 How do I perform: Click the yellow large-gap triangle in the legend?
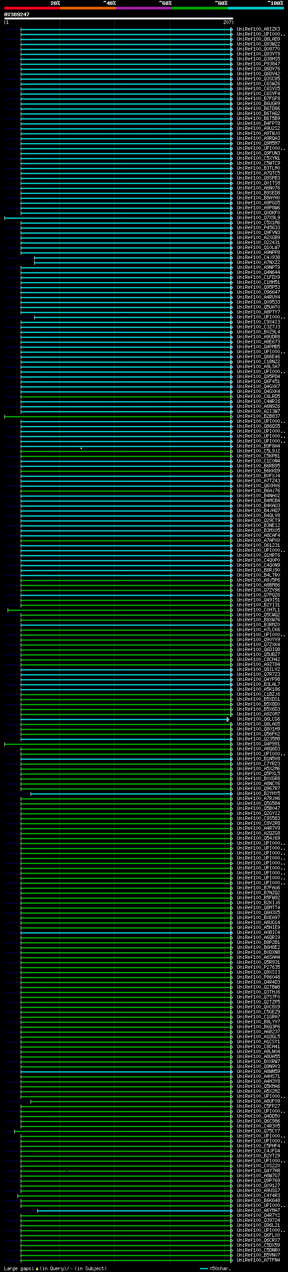click(37, 1268)
